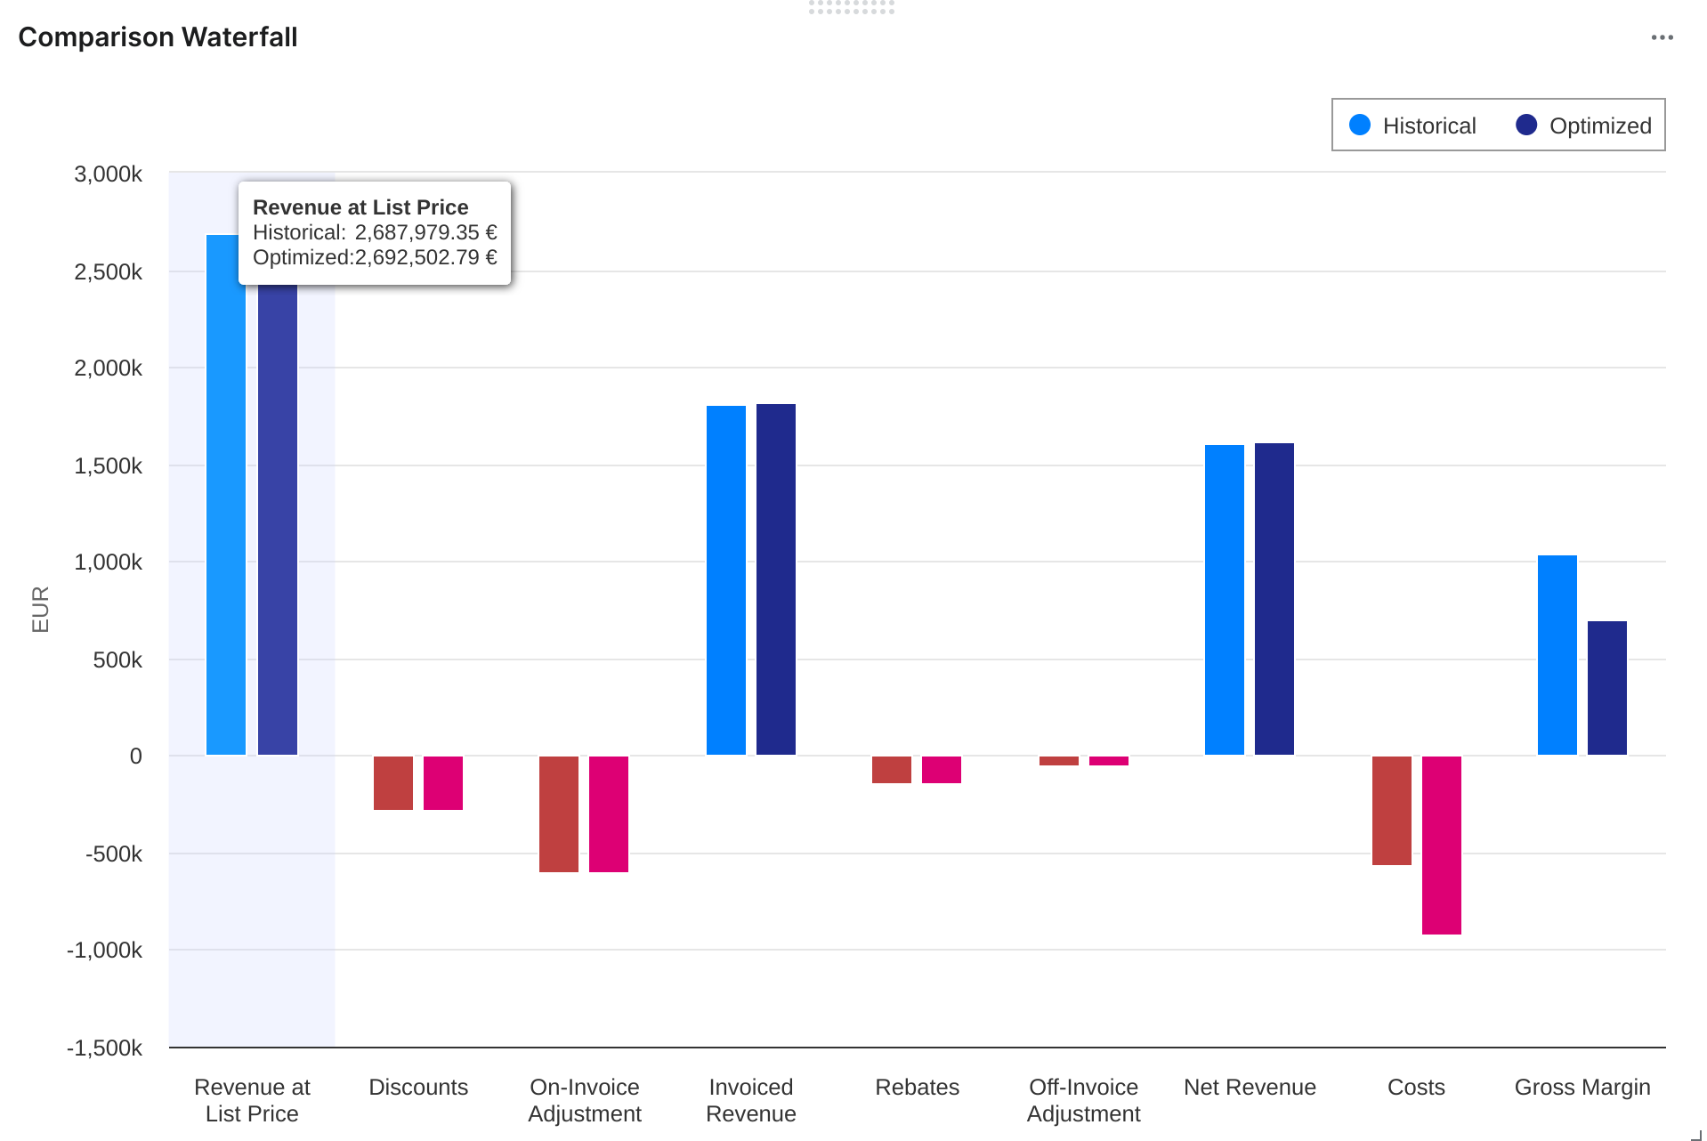Click the Optimized Off-Invoice Adjustment bar
Viewport: 1707px width, 1141px height.
1108,761
